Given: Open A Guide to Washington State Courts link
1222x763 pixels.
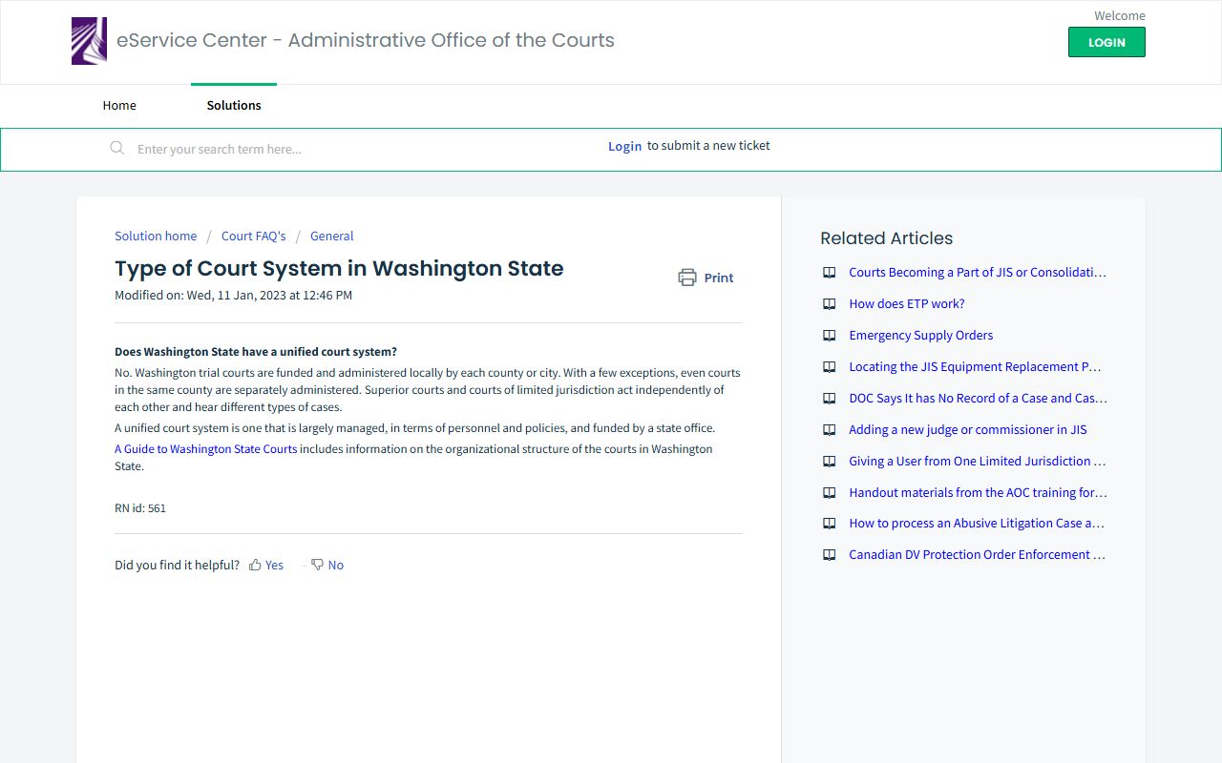Looking at the screenshot, I should tap(206, 449).
